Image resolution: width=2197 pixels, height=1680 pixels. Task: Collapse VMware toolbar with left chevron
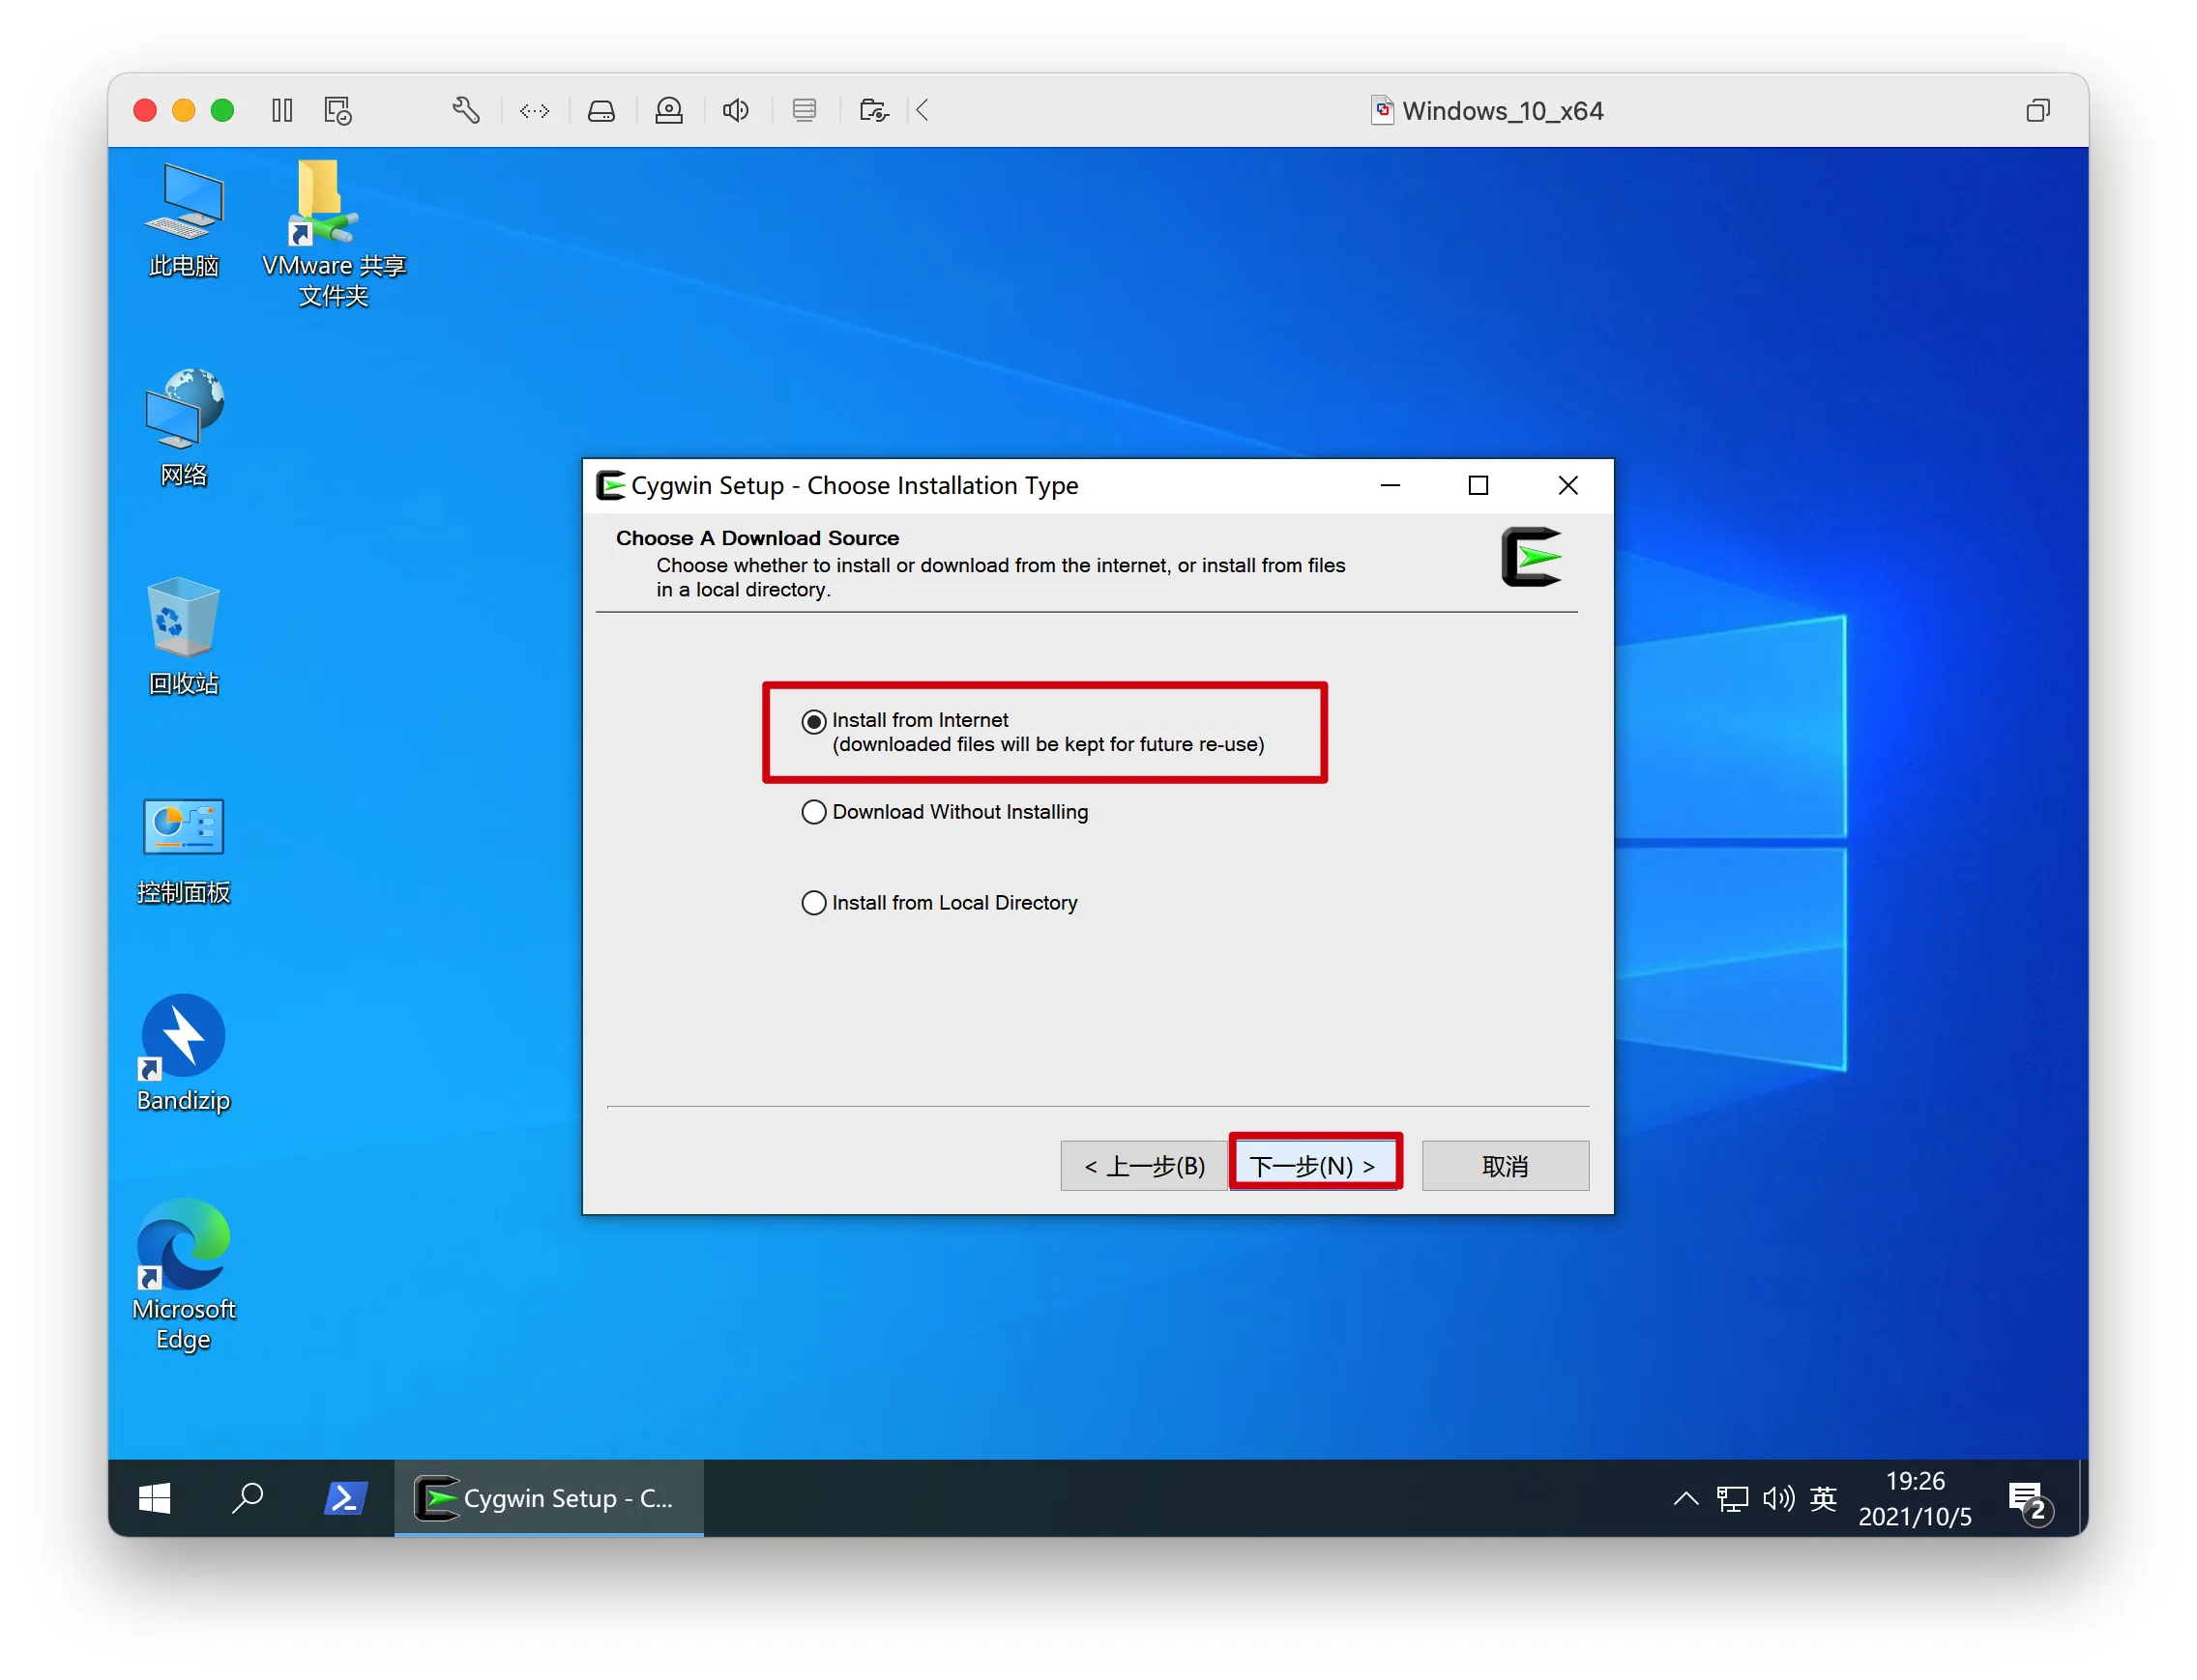923,110
